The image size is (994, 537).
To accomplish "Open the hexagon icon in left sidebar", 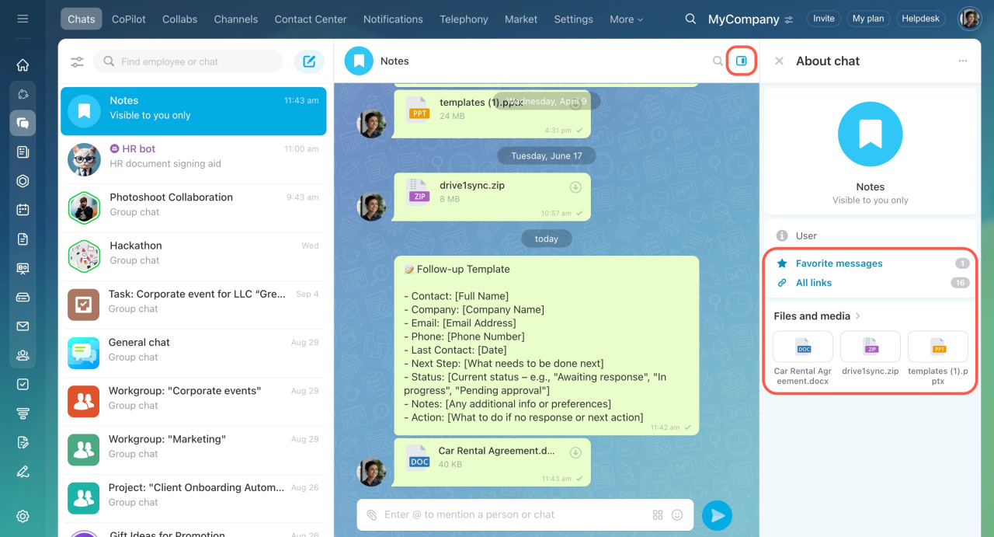I will coord(23,181).
